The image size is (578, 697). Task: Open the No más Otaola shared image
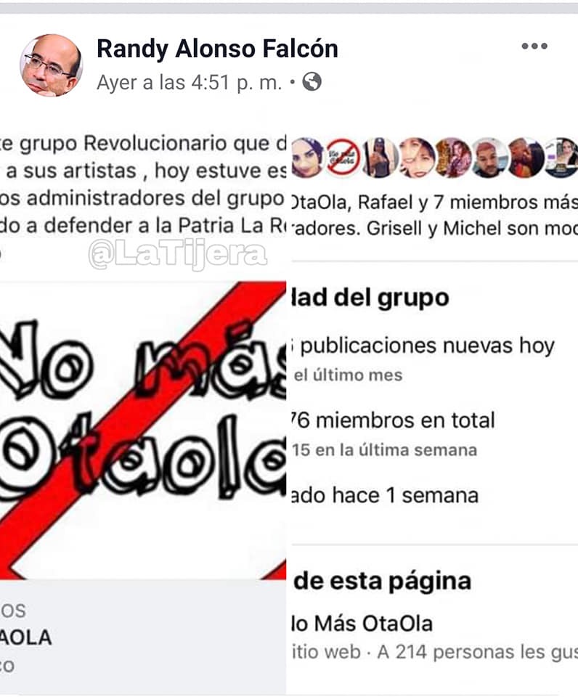[x=143, y=430]
